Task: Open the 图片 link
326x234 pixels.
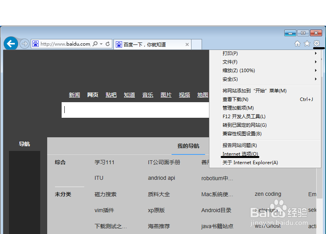Action: 166,95
